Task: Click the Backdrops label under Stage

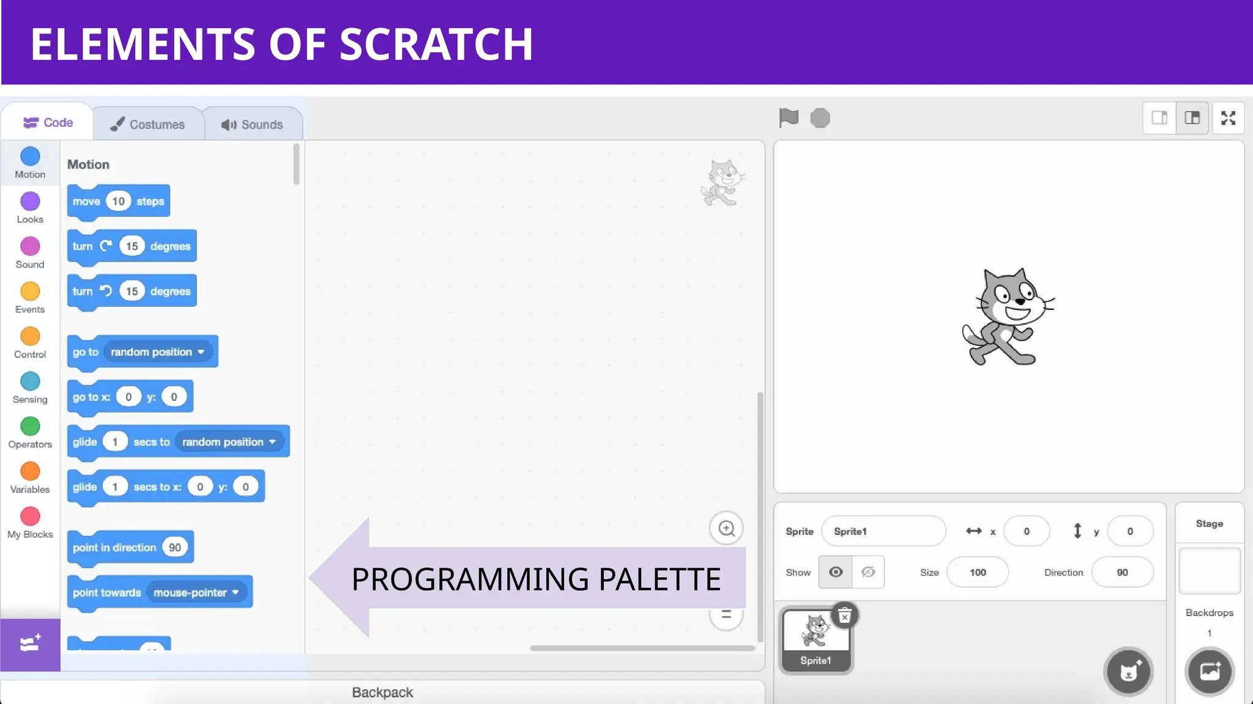Action: 1210,613
